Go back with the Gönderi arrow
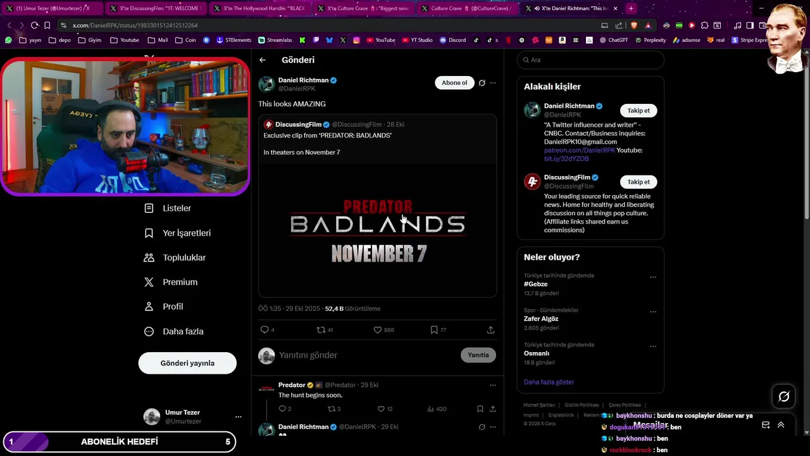Screen dimensions: 810x456 [263, 60]
